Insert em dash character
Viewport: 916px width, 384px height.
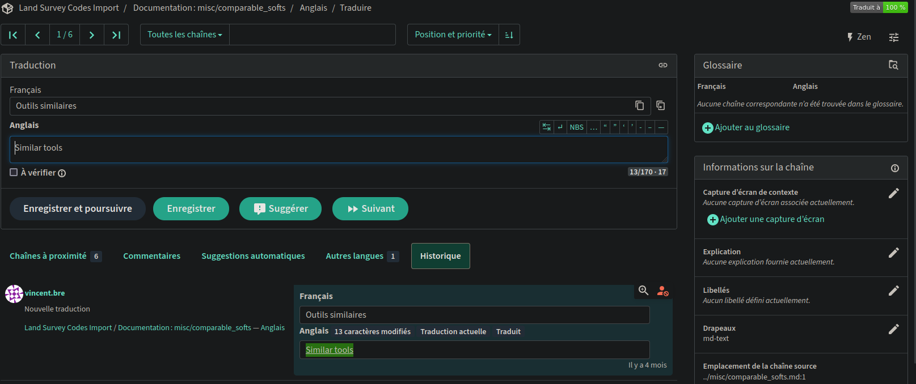click(661, 127)
